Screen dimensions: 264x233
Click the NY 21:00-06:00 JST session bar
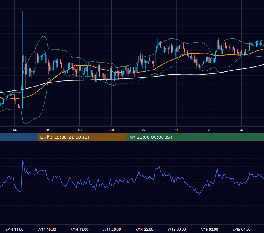pos(195,137)
